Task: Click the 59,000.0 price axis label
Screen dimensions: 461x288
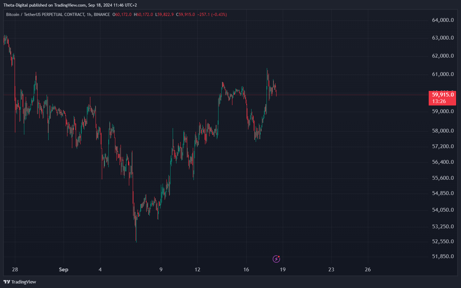Action: pos(443,111)
